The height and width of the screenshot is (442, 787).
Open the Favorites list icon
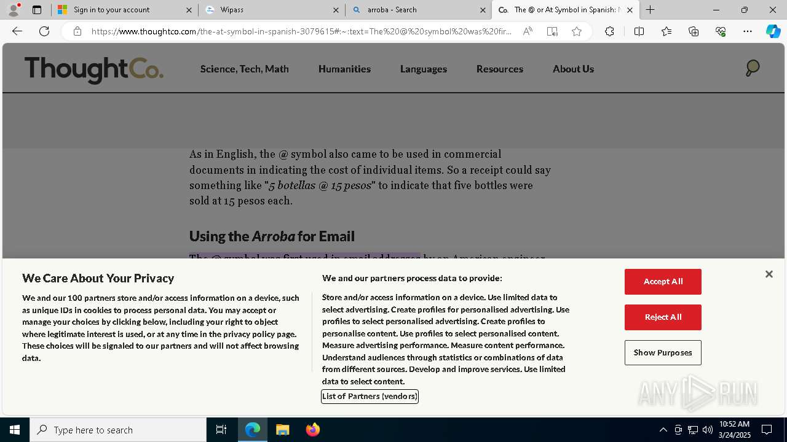(x=666, y=31)
